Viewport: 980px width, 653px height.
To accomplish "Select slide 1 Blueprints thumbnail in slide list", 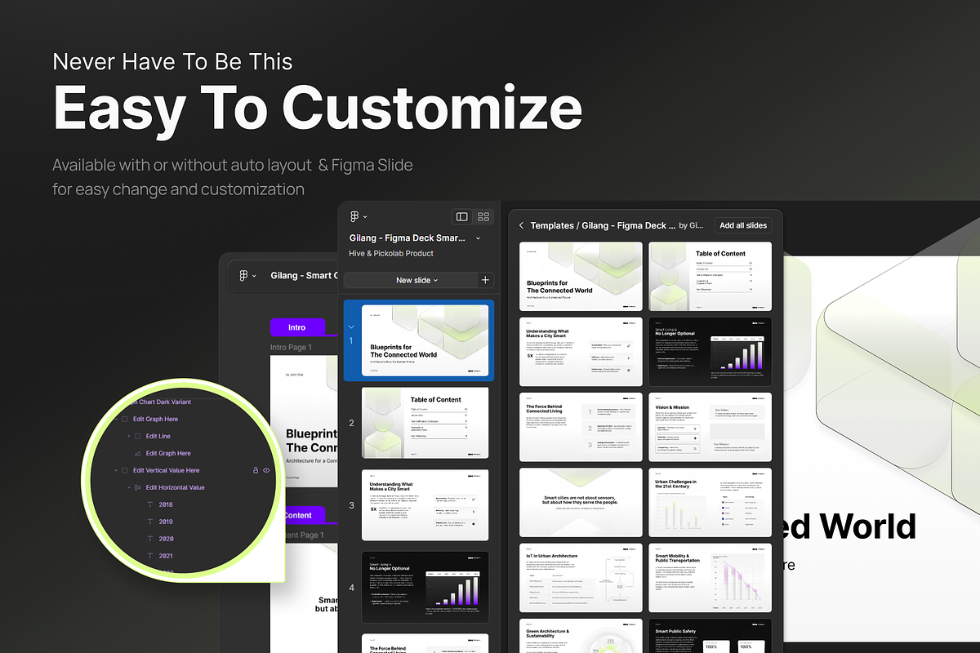I will (x=425, y=340).
